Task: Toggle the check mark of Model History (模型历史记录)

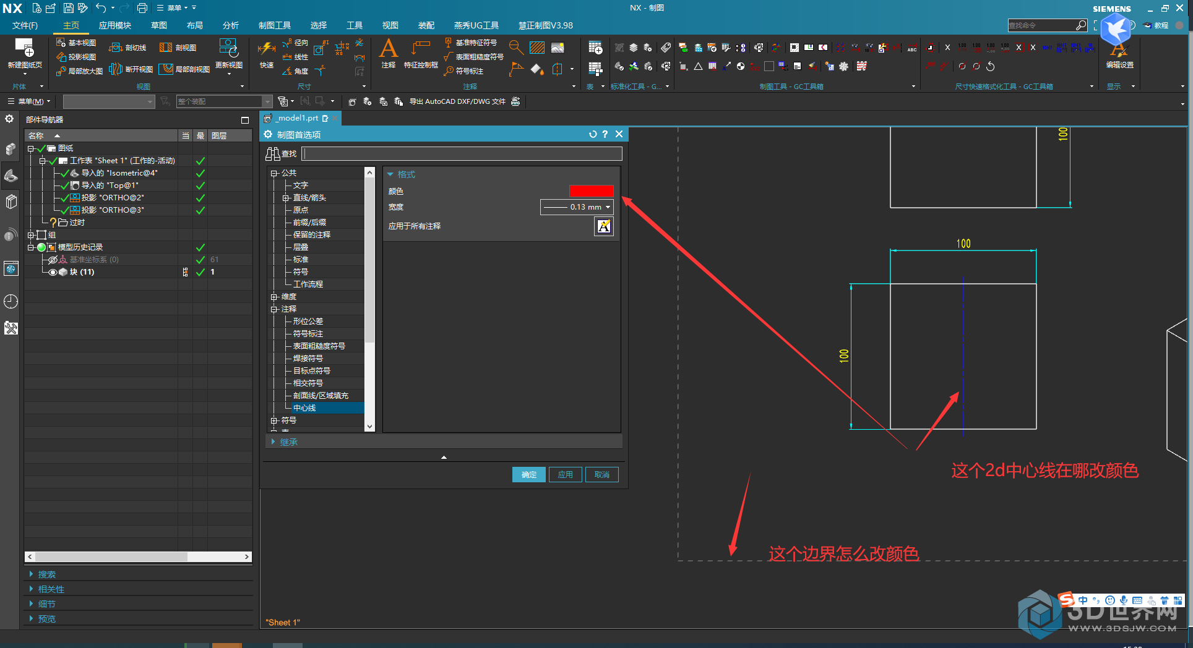Action: click(200, 247)
